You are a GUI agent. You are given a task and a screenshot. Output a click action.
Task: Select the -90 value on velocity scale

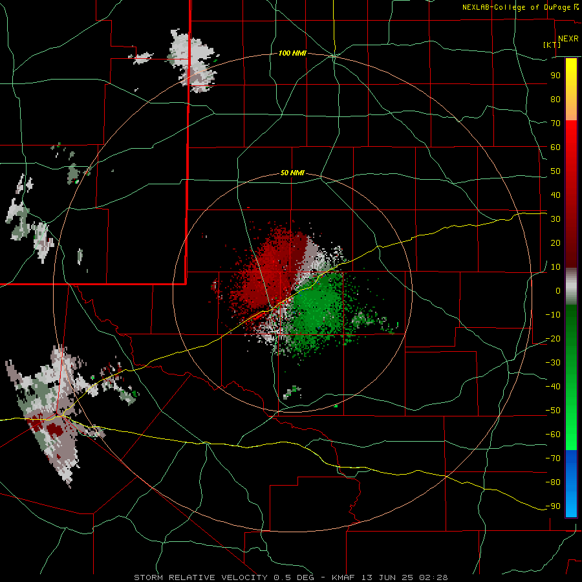553,506
